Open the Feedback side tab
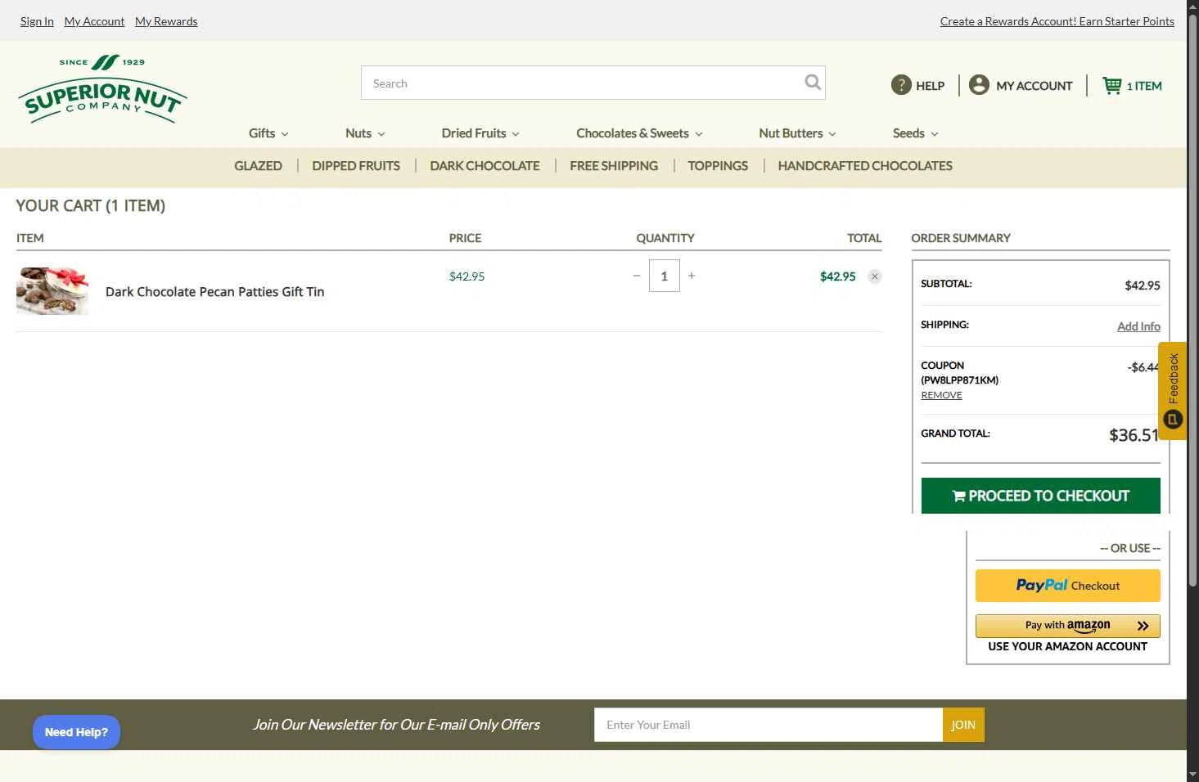Image resolution: width=1199 pixels, height=782 pixels. 1173,391
